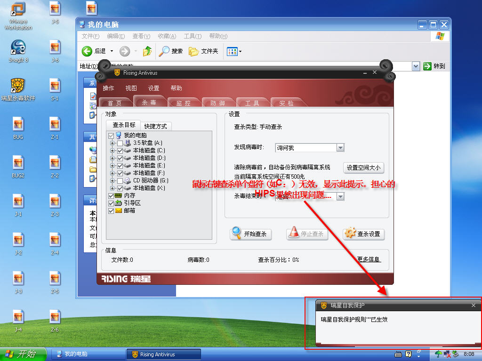482x361 pixels.
Task: Open VMware Workstation desktop shortcut
Action: click(18, 16)
